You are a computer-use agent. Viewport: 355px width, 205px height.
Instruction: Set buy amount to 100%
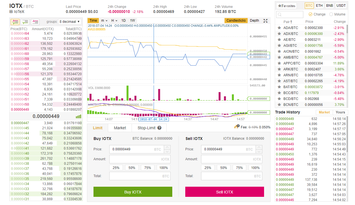click(164, 168)
